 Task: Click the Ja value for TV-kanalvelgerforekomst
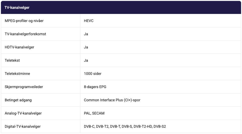point(86,34)
